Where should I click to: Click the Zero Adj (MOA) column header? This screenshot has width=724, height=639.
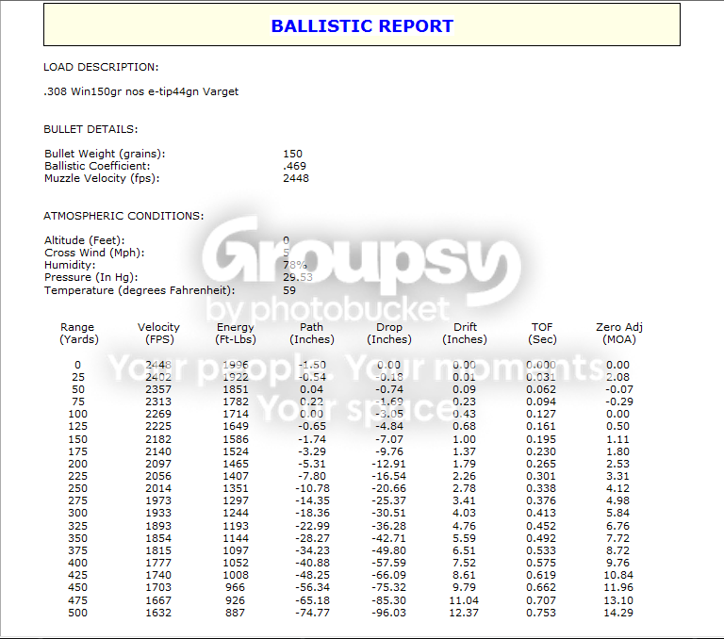[x=619, y=334]
